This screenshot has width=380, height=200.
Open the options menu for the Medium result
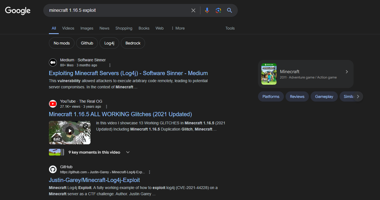tap(110, 65)
